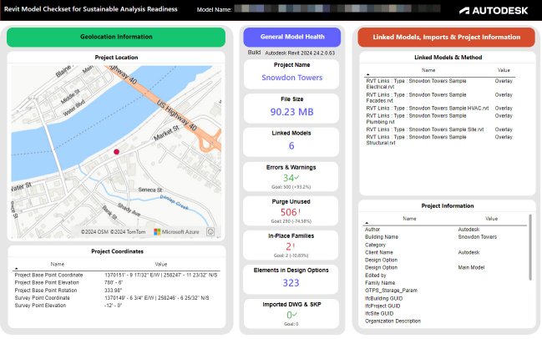Viewport: 542px width, 339px height.
Task: Sort Linked Models by Name column arrow
Action: point(367,74)
